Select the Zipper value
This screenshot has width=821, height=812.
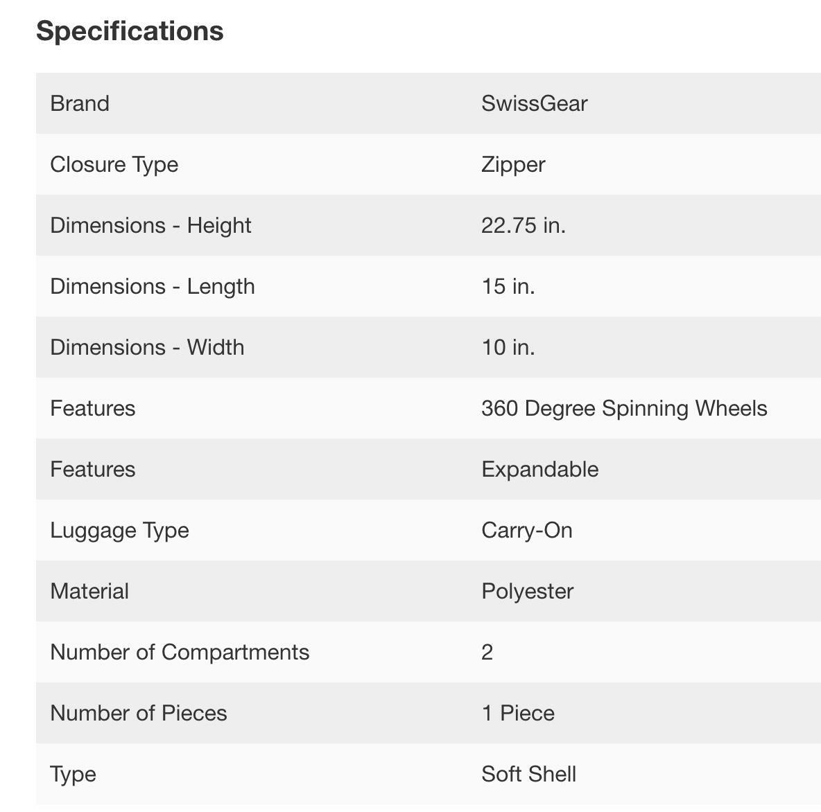point(513,164)
